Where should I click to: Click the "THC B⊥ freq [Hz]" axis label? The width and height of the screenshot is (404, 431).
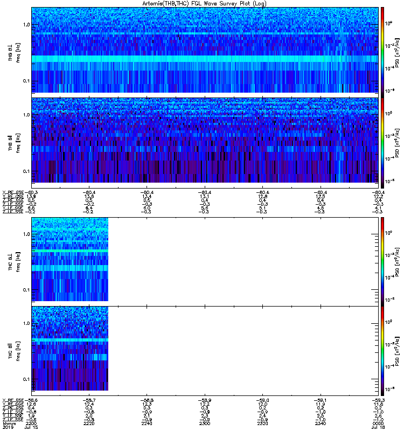[14, 262]
